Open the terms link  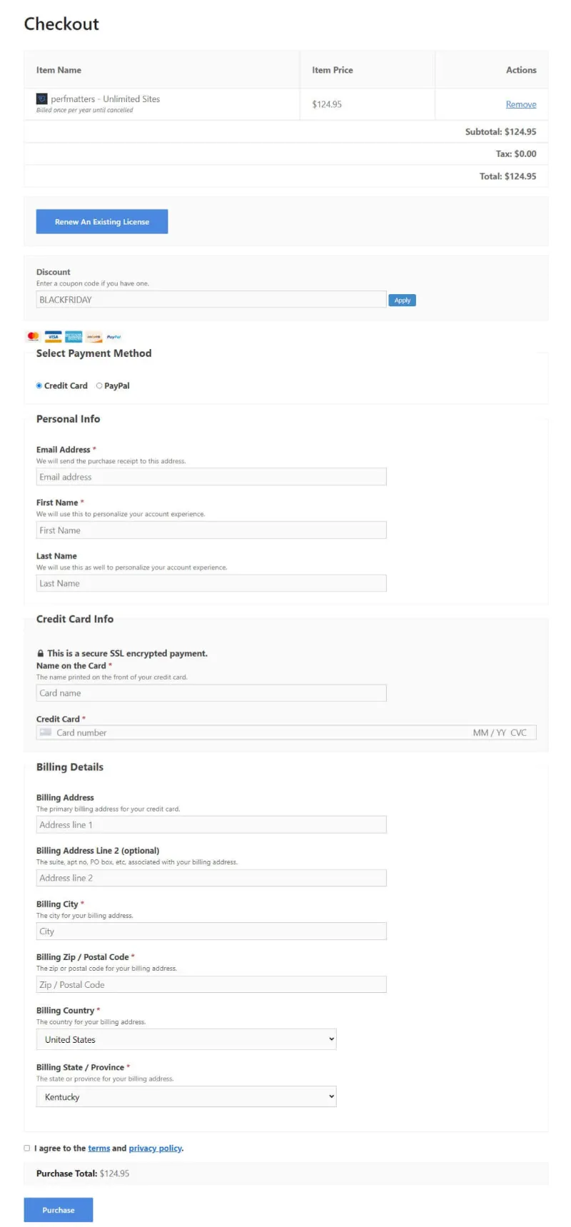pos(99,1148)
